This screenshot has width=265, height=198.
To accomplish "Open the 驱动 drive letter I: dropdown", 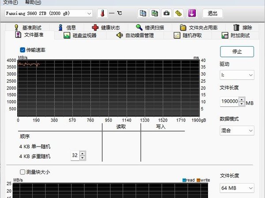I will pos(237,75).
